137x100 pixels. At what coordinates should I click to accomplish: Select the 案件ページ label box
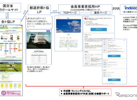(101, 13)
